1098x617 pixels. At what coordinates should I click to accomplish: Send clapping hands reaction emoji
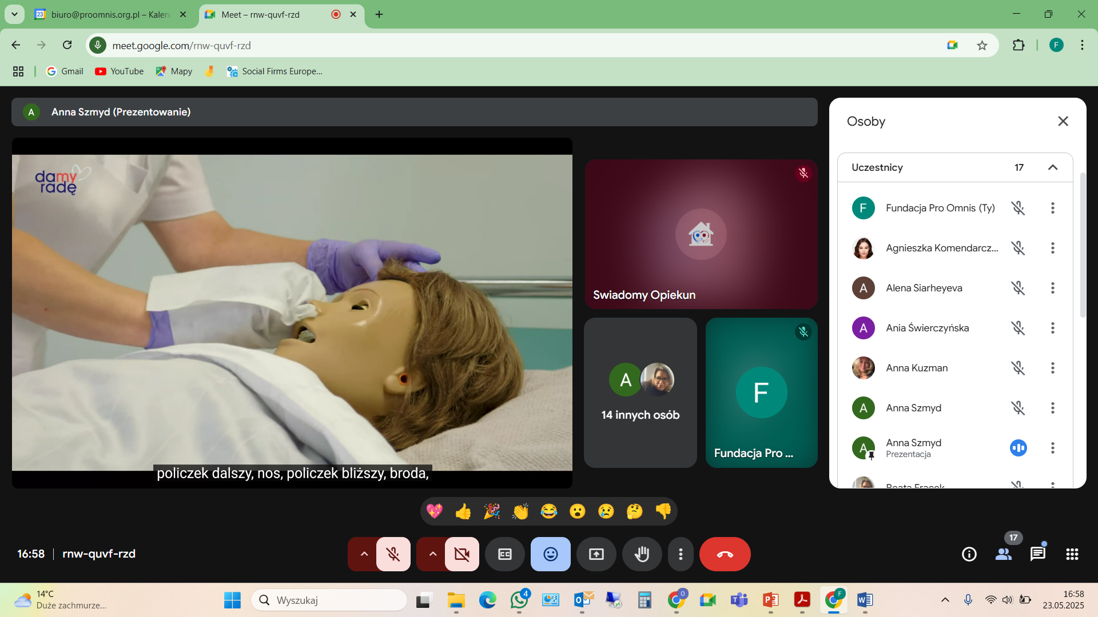(x=520, y=511)
